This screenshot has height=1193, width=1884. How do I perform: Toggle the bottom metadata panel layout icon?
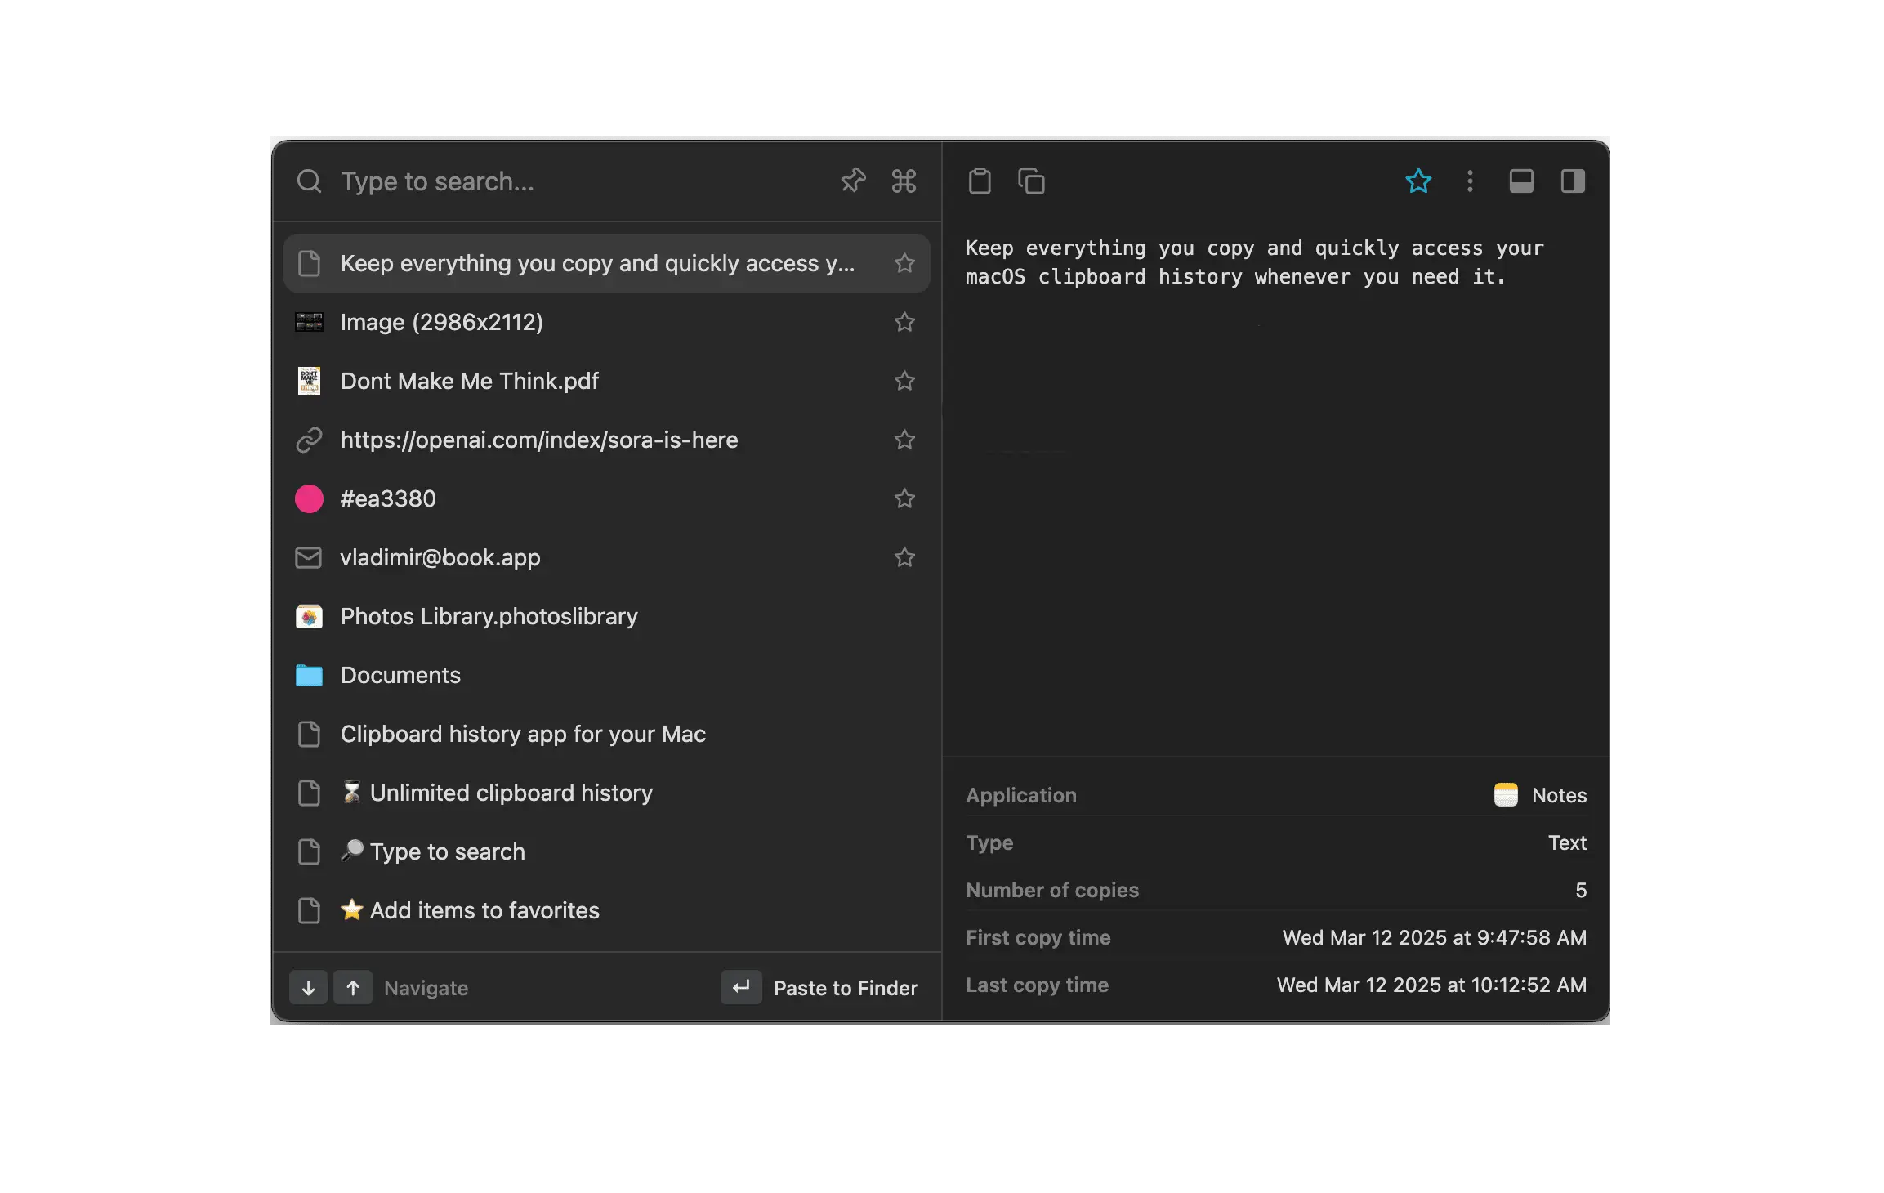[1521, 181]
